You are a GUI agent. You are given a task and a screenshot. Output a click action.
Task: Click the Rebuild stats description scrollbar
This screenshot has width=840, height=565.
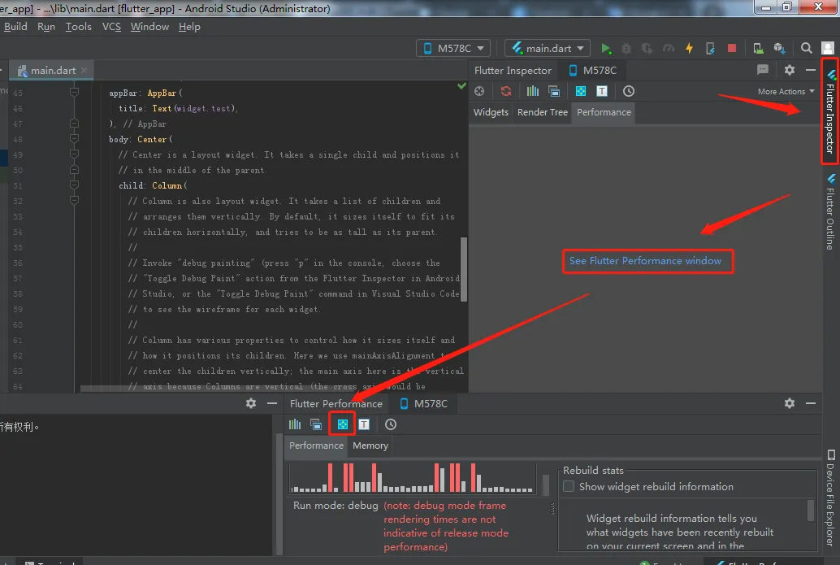coord(811,510)
